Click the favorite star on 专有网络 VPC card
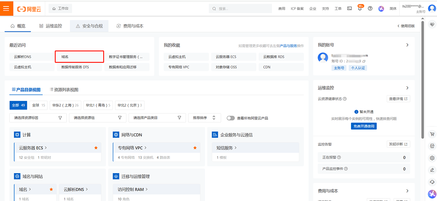Screen dimensions: 437x201 195,148
